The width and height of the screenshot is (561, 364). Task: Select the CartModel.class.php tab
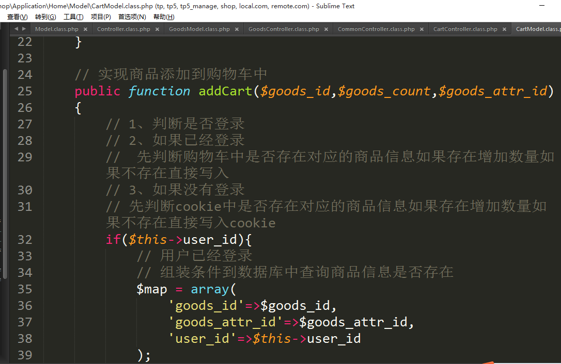(x=537, y=29)
